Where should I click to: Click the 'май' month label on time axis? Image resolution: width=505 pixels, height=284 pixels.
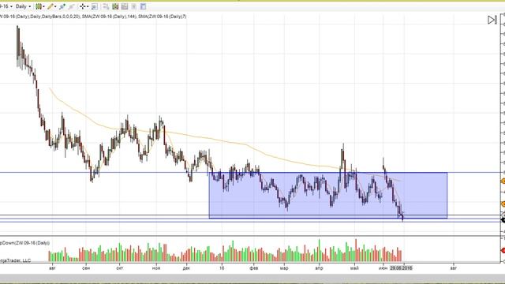[x=354, y=268]
